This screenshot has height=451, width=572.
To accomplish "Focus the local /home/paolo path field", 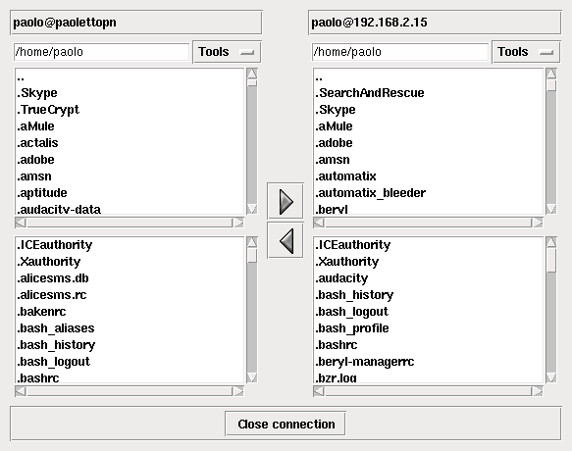I will tap(101, 52).
